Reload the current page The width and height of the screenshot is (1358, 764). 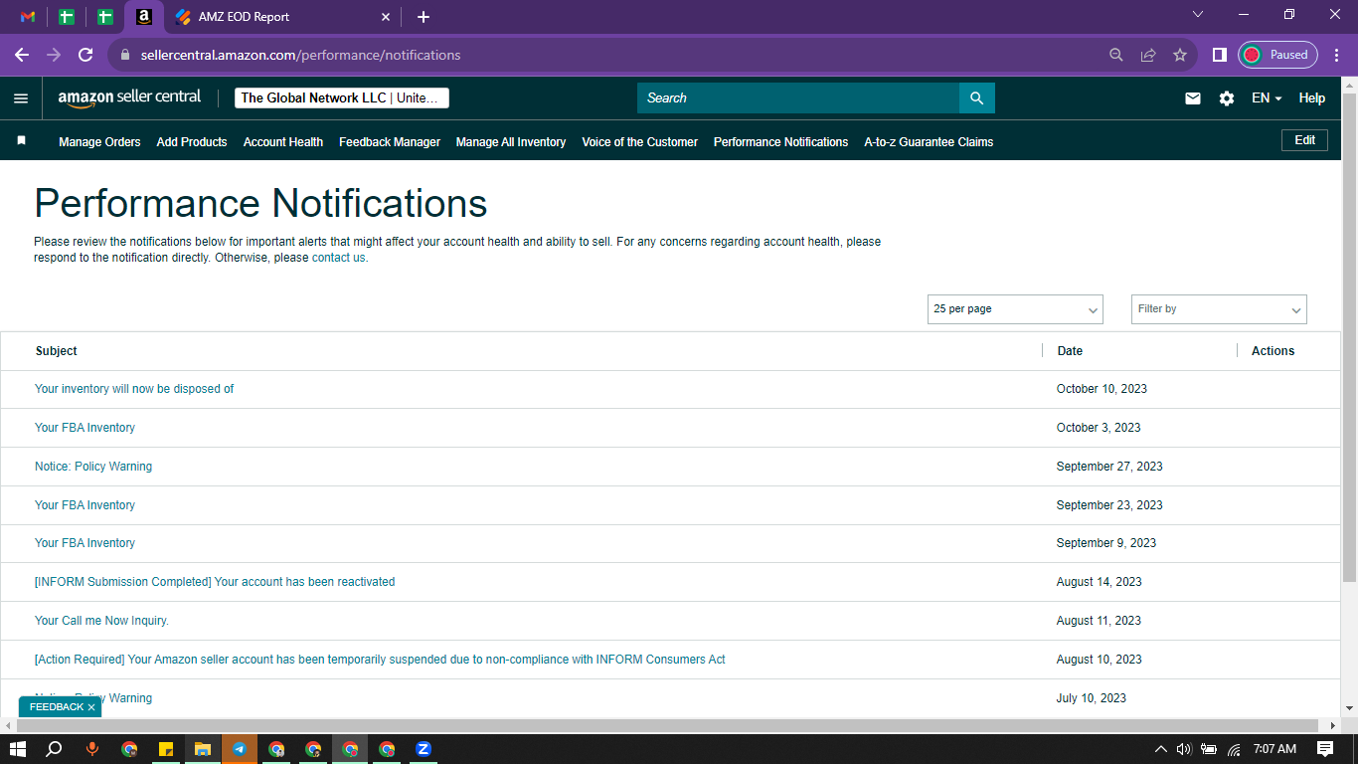pyautogui.click(x=85, y=55)
